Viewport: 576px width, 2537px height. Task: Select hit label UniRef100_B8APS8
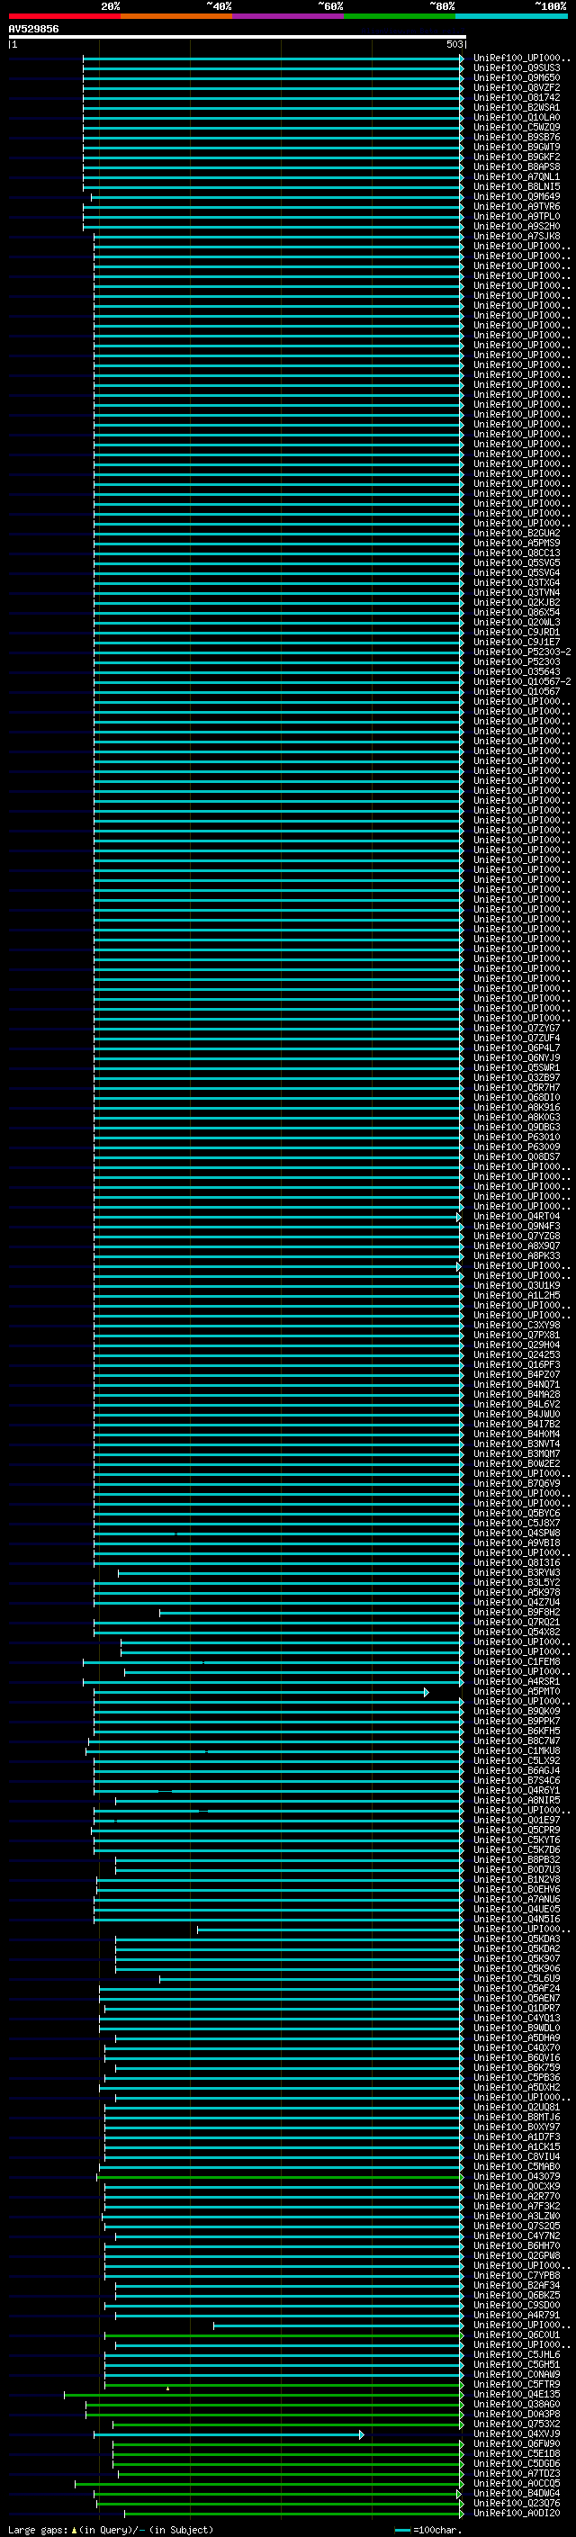[x=516, y=166]
